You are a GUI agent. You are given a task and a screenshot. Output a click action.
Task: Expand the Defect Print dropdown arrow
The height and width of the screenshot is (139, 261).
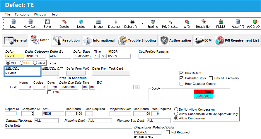point(142,23)
